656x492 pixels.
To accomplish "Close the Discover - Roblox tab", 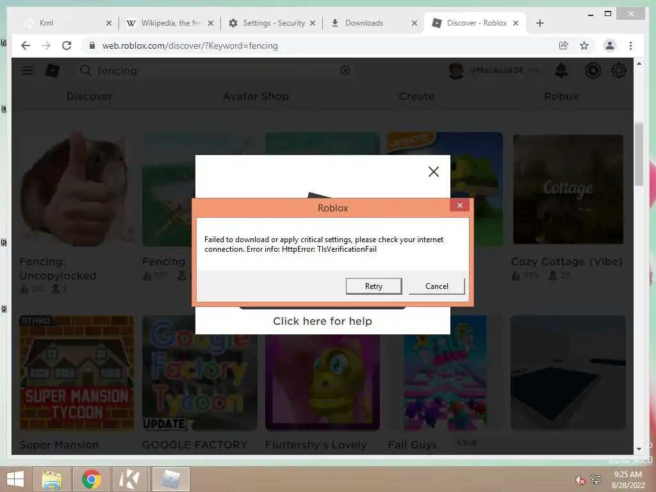I will (516, 23).
